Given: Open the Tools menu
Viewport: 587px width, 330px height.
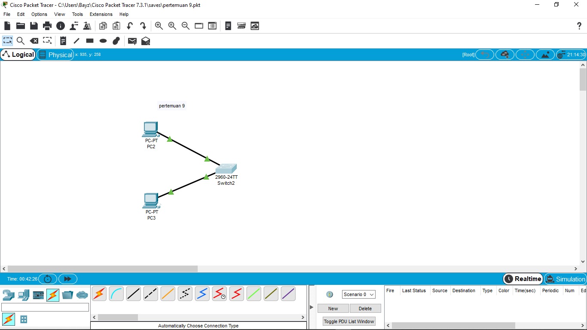Looking at the screenshot, I should (x=77, y=14).
